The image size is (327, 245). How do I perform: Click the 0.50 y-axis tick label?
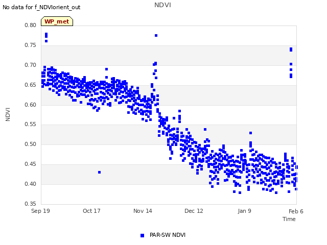click(x=31, y=144)
